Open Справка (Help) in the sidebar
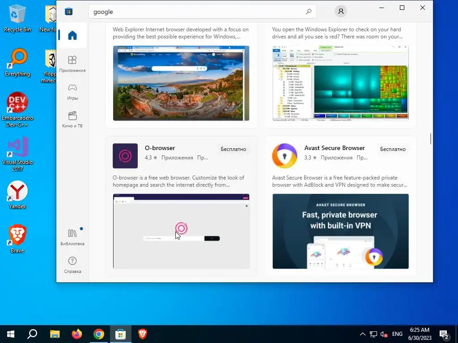 coord(72,265)
